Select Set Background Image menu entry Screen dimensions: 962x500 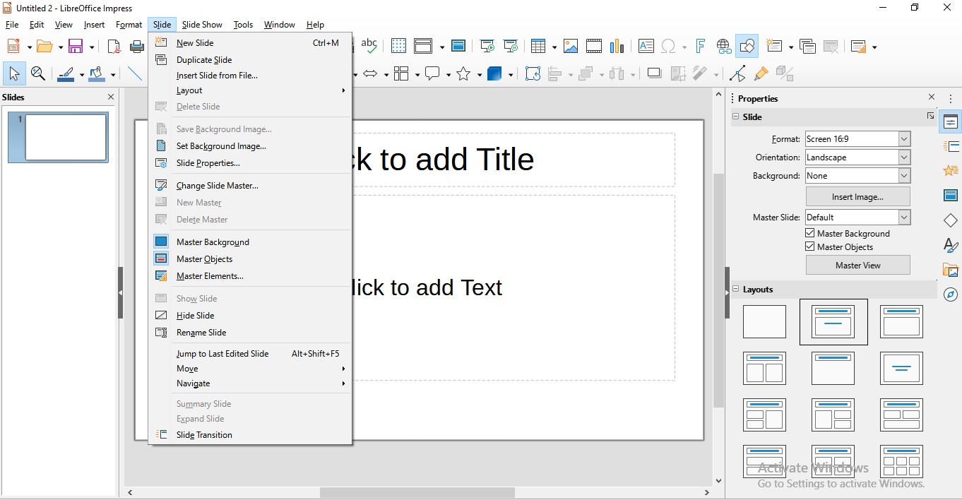[x=250, y=146]
